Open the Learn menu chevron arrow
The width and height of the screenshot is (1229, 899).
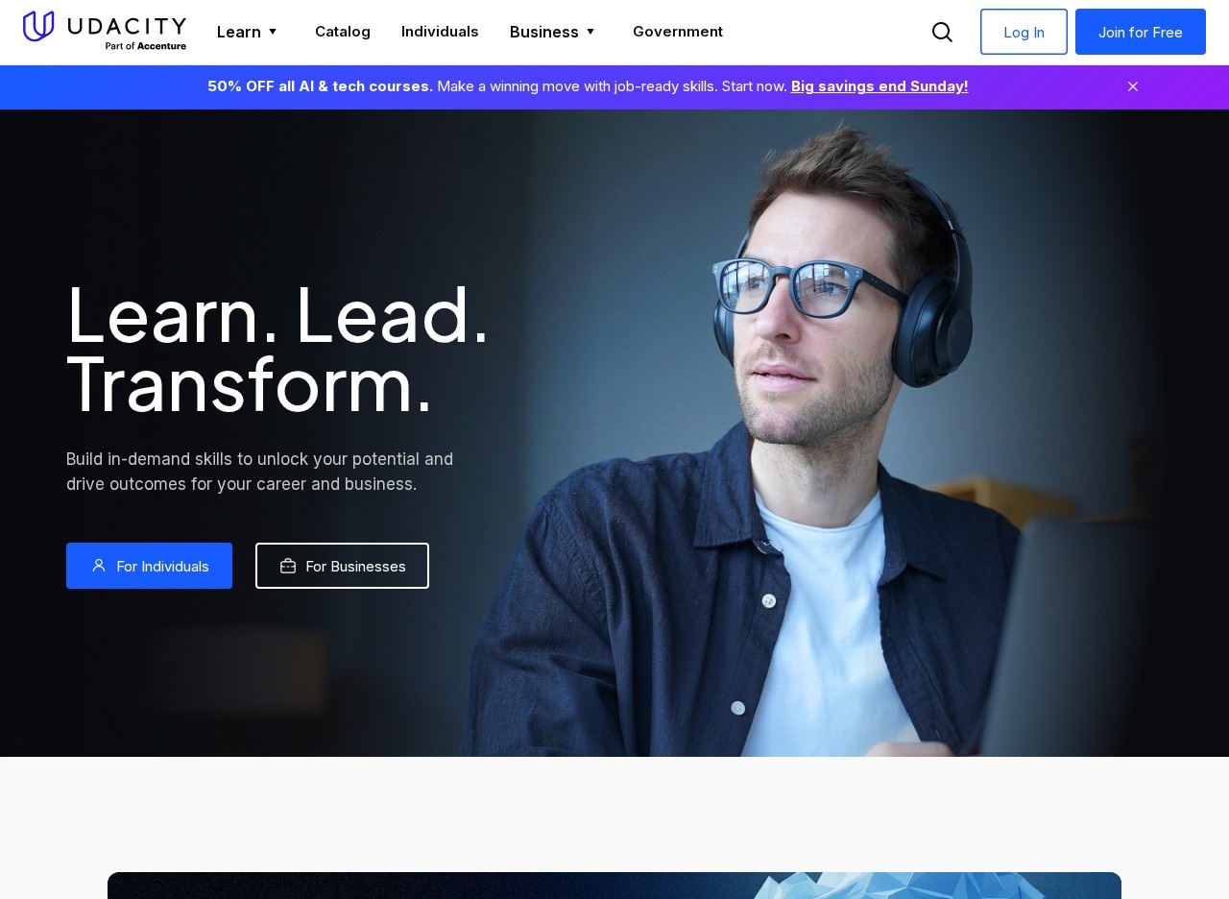[274, 33]
